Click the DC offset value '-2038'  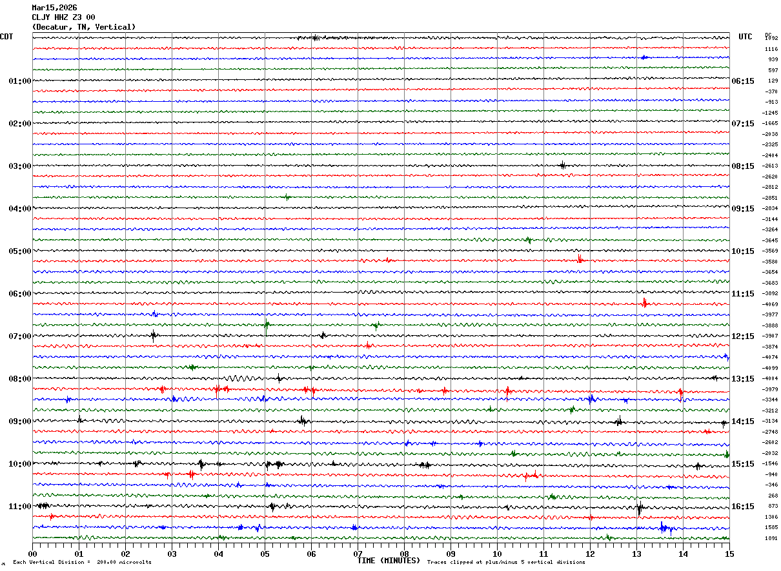770,134
